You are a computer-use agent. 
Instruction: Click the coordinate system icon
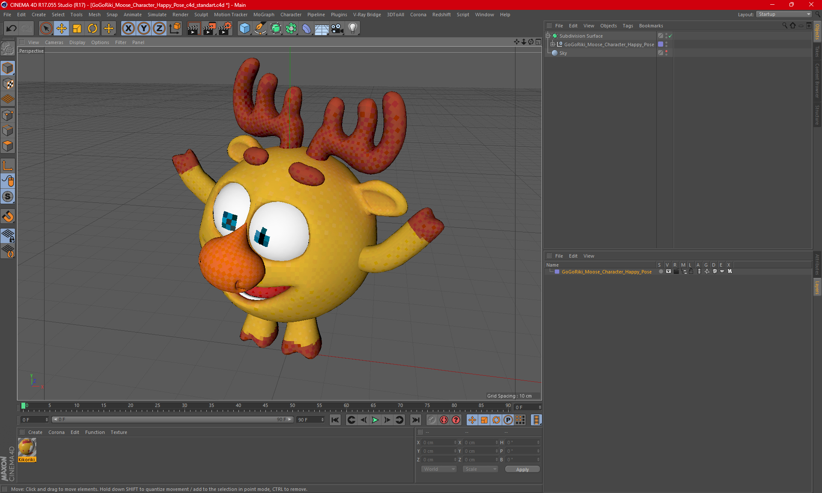[x=175, y=29]
